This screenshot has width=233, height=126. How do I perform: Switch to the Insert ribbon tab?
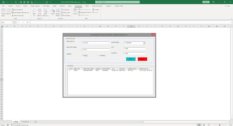[x=18, y=6]
